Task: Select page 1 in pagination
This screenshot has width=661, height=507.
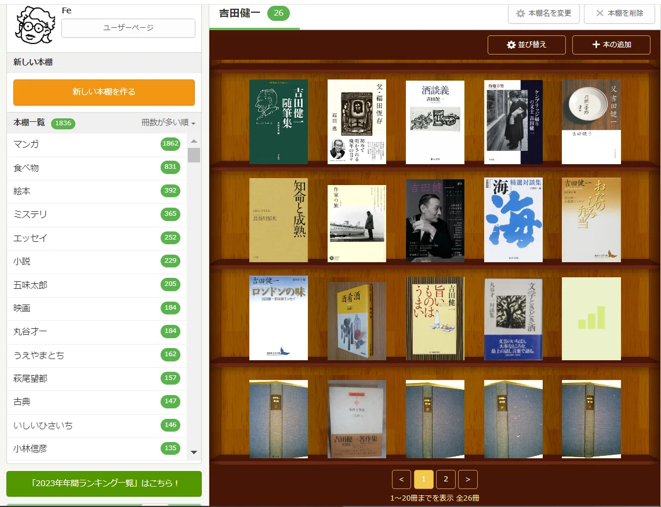Action: tap(424, 479)
